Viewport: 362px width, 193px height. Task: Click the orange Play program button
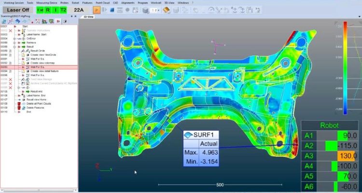[97, 10]
